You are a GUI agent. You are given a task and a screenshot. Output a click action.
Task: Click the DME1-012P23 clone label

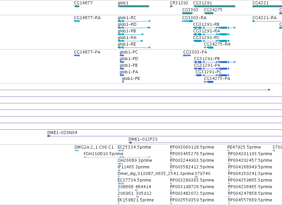[x=143, y=139]
